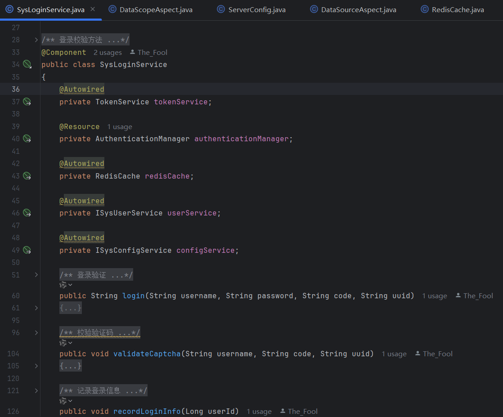Click The_Fool author hint after recordLoginInfo
Viewport: 503px width, 417px height.
(x=299, y=412)
